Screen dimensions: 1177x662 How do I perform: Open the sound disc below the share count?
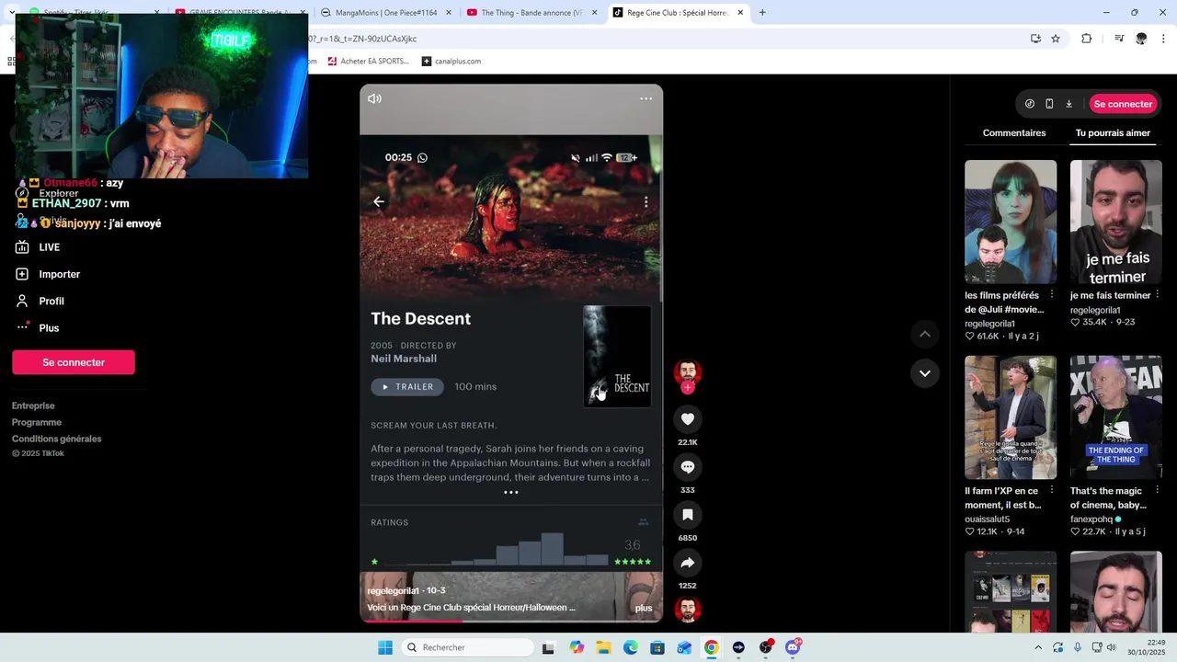687,610
